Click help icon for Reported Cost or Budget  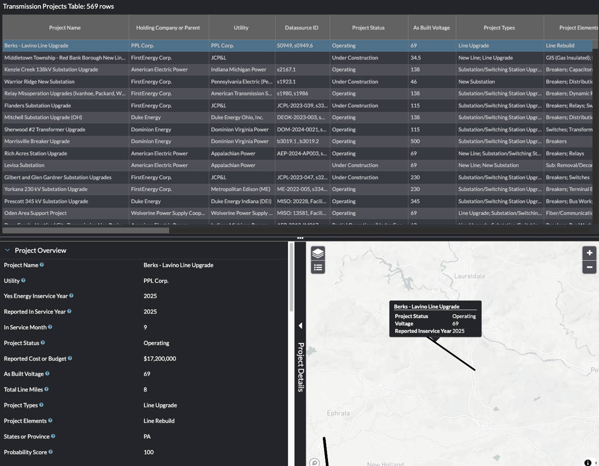click(x=70, y=358)
